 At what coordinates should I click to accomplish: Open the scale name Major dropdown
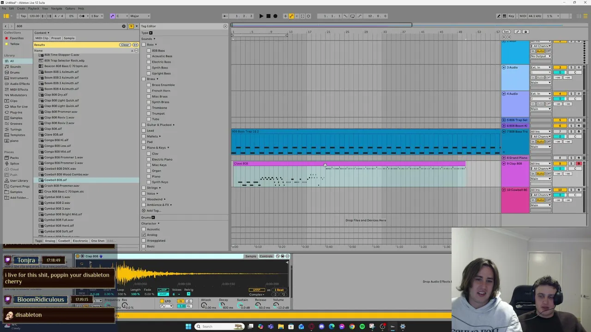[x=140, y=16]
